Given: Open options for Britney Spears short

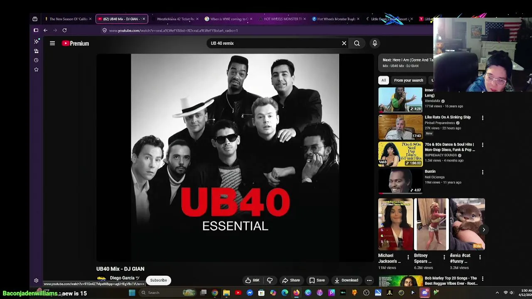Looking at the screenshot, I should tap(444, 257).
